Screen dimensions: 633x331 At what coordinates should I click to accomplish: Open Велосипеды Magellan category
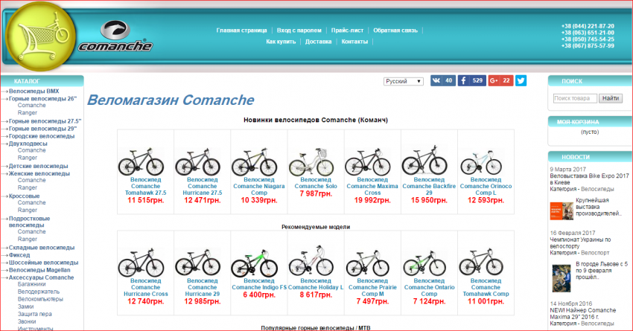(39, 270)
